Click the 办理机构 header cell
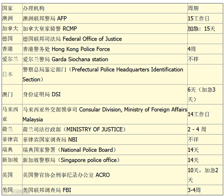Image resolution: width=224 pixels, height=196 pixels. tap(105, 8)
